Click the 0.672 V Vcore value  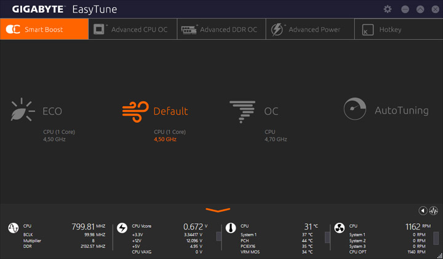click(195, 226)
